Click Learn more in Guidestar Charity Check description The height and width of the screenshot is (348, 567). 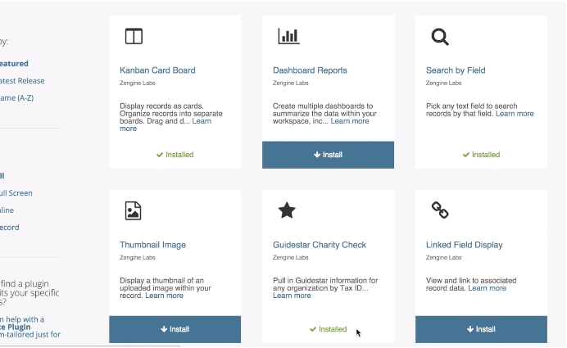pos(292,296)
